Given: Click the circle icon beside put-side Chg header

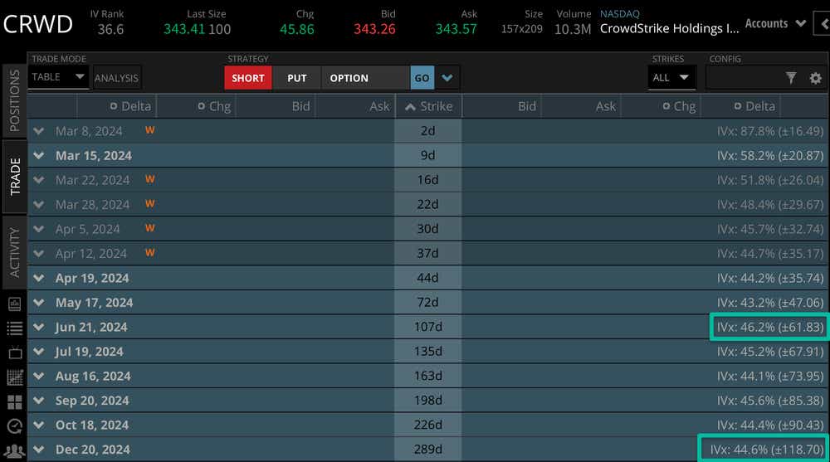Looking at the screenshot, I should click(x=666, y=106).
